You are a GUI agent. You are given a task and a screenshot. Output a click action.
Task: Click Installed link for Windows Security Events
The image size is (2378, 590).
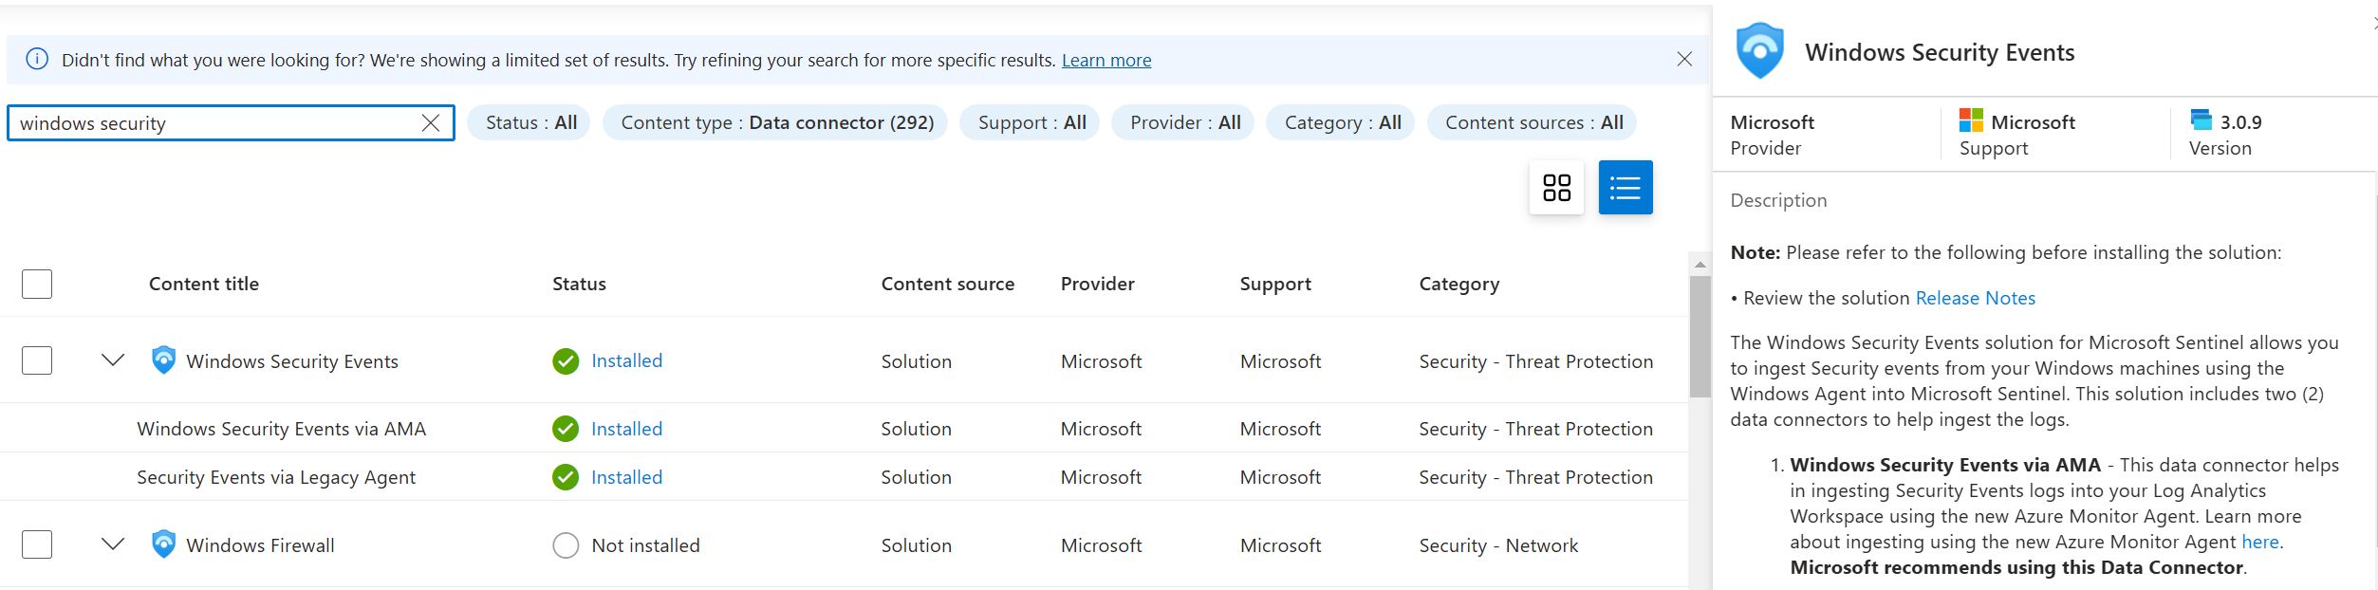click(x=626, y=360)
